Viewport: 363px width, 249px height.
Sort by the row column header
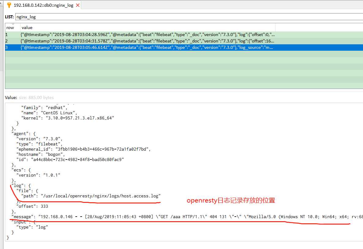point(13,27)
